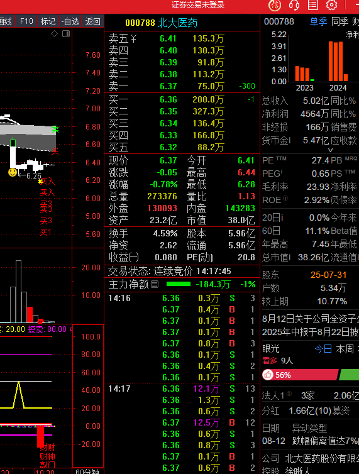359x474 pixels.
Task: Click the 2025年中报 disclosure news line
Action: click(x=311, y=332)
